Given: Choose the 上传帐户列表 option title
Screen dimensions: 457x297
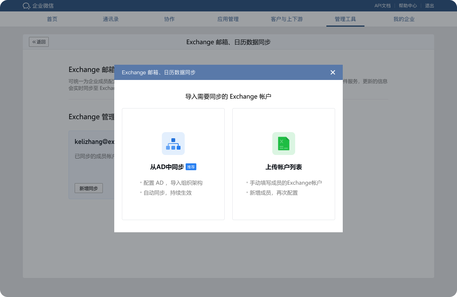Looking at the screenshot, I should coord(284,167).
